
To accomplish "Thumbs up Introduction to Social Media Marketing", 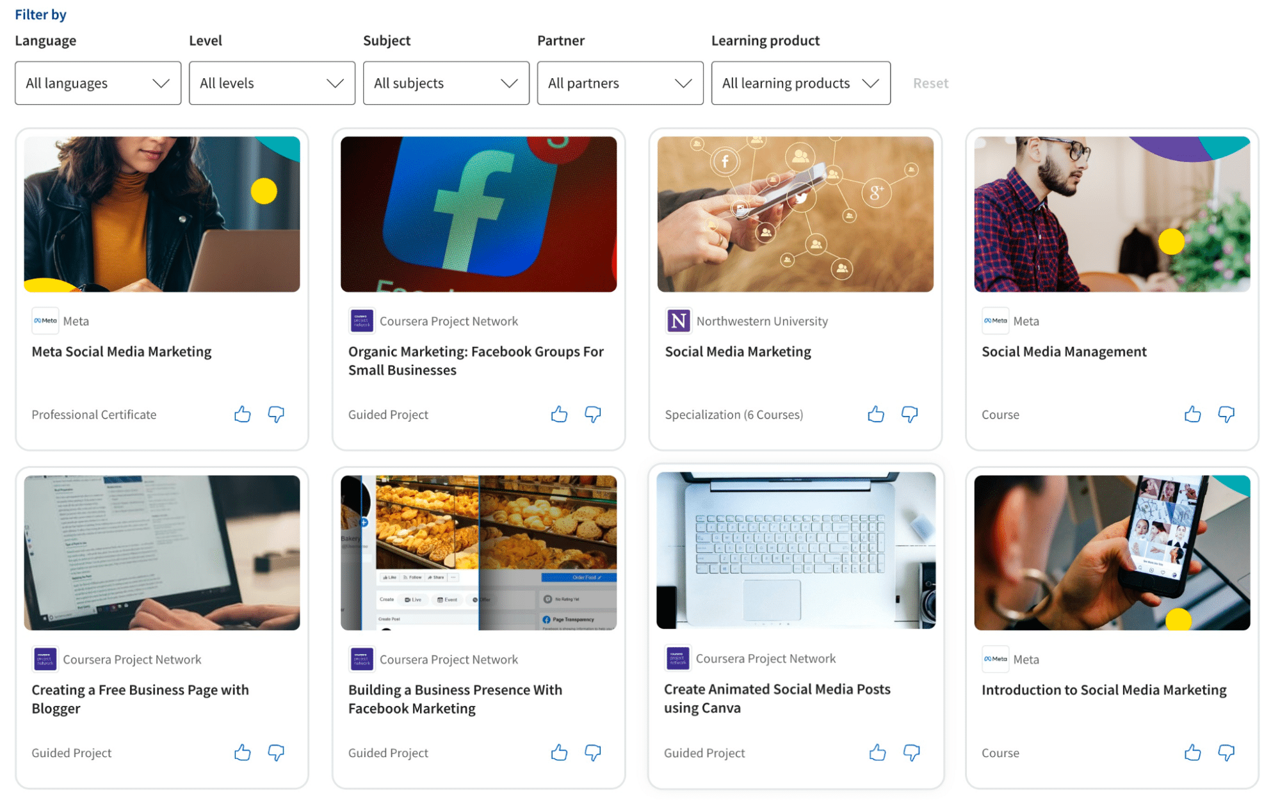I will (1192, 753).
